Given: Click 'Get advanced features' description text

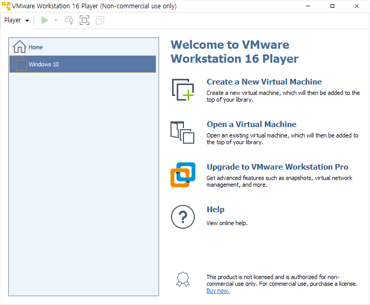Looking at the screenshot, I should [279, 181].
